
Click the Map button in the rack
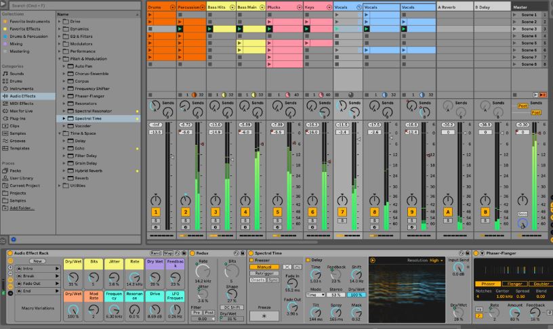click(168, 253)
